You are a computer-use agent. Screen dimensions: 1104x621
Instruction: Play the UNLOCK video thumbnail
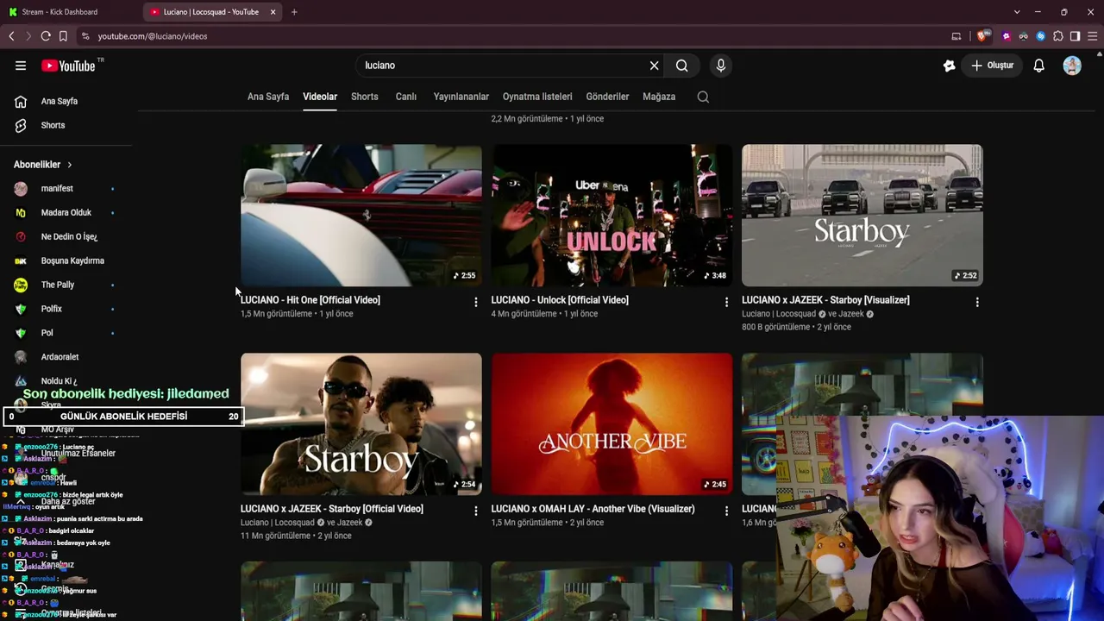point(612,216)
